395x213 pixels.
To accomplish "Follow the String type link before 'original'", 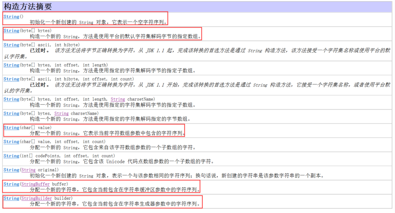I will coord(28,170).
